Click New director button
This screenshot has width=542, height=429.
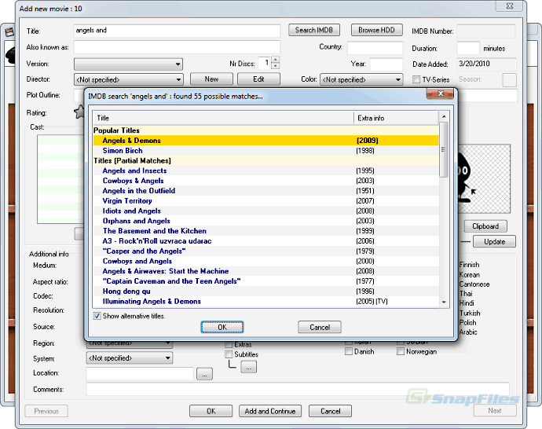211,79
